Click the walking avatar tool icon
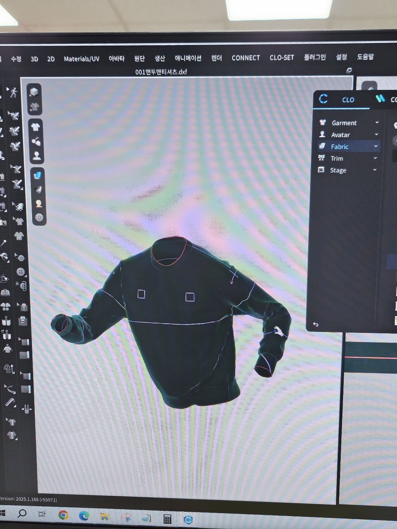 (13, 92)
